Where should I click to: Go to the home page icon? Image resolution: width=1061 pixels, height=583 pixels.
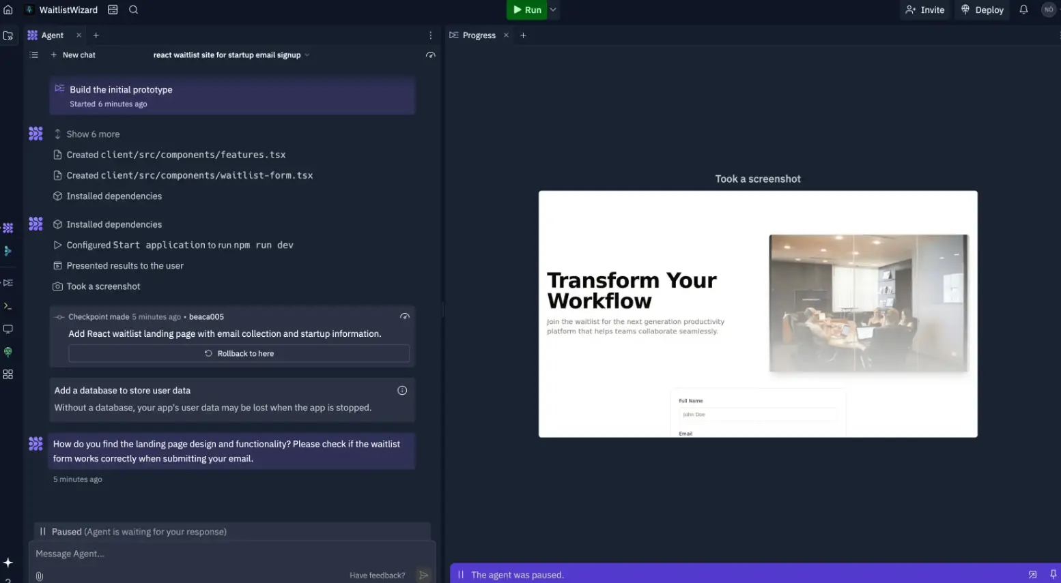[8, 10]
